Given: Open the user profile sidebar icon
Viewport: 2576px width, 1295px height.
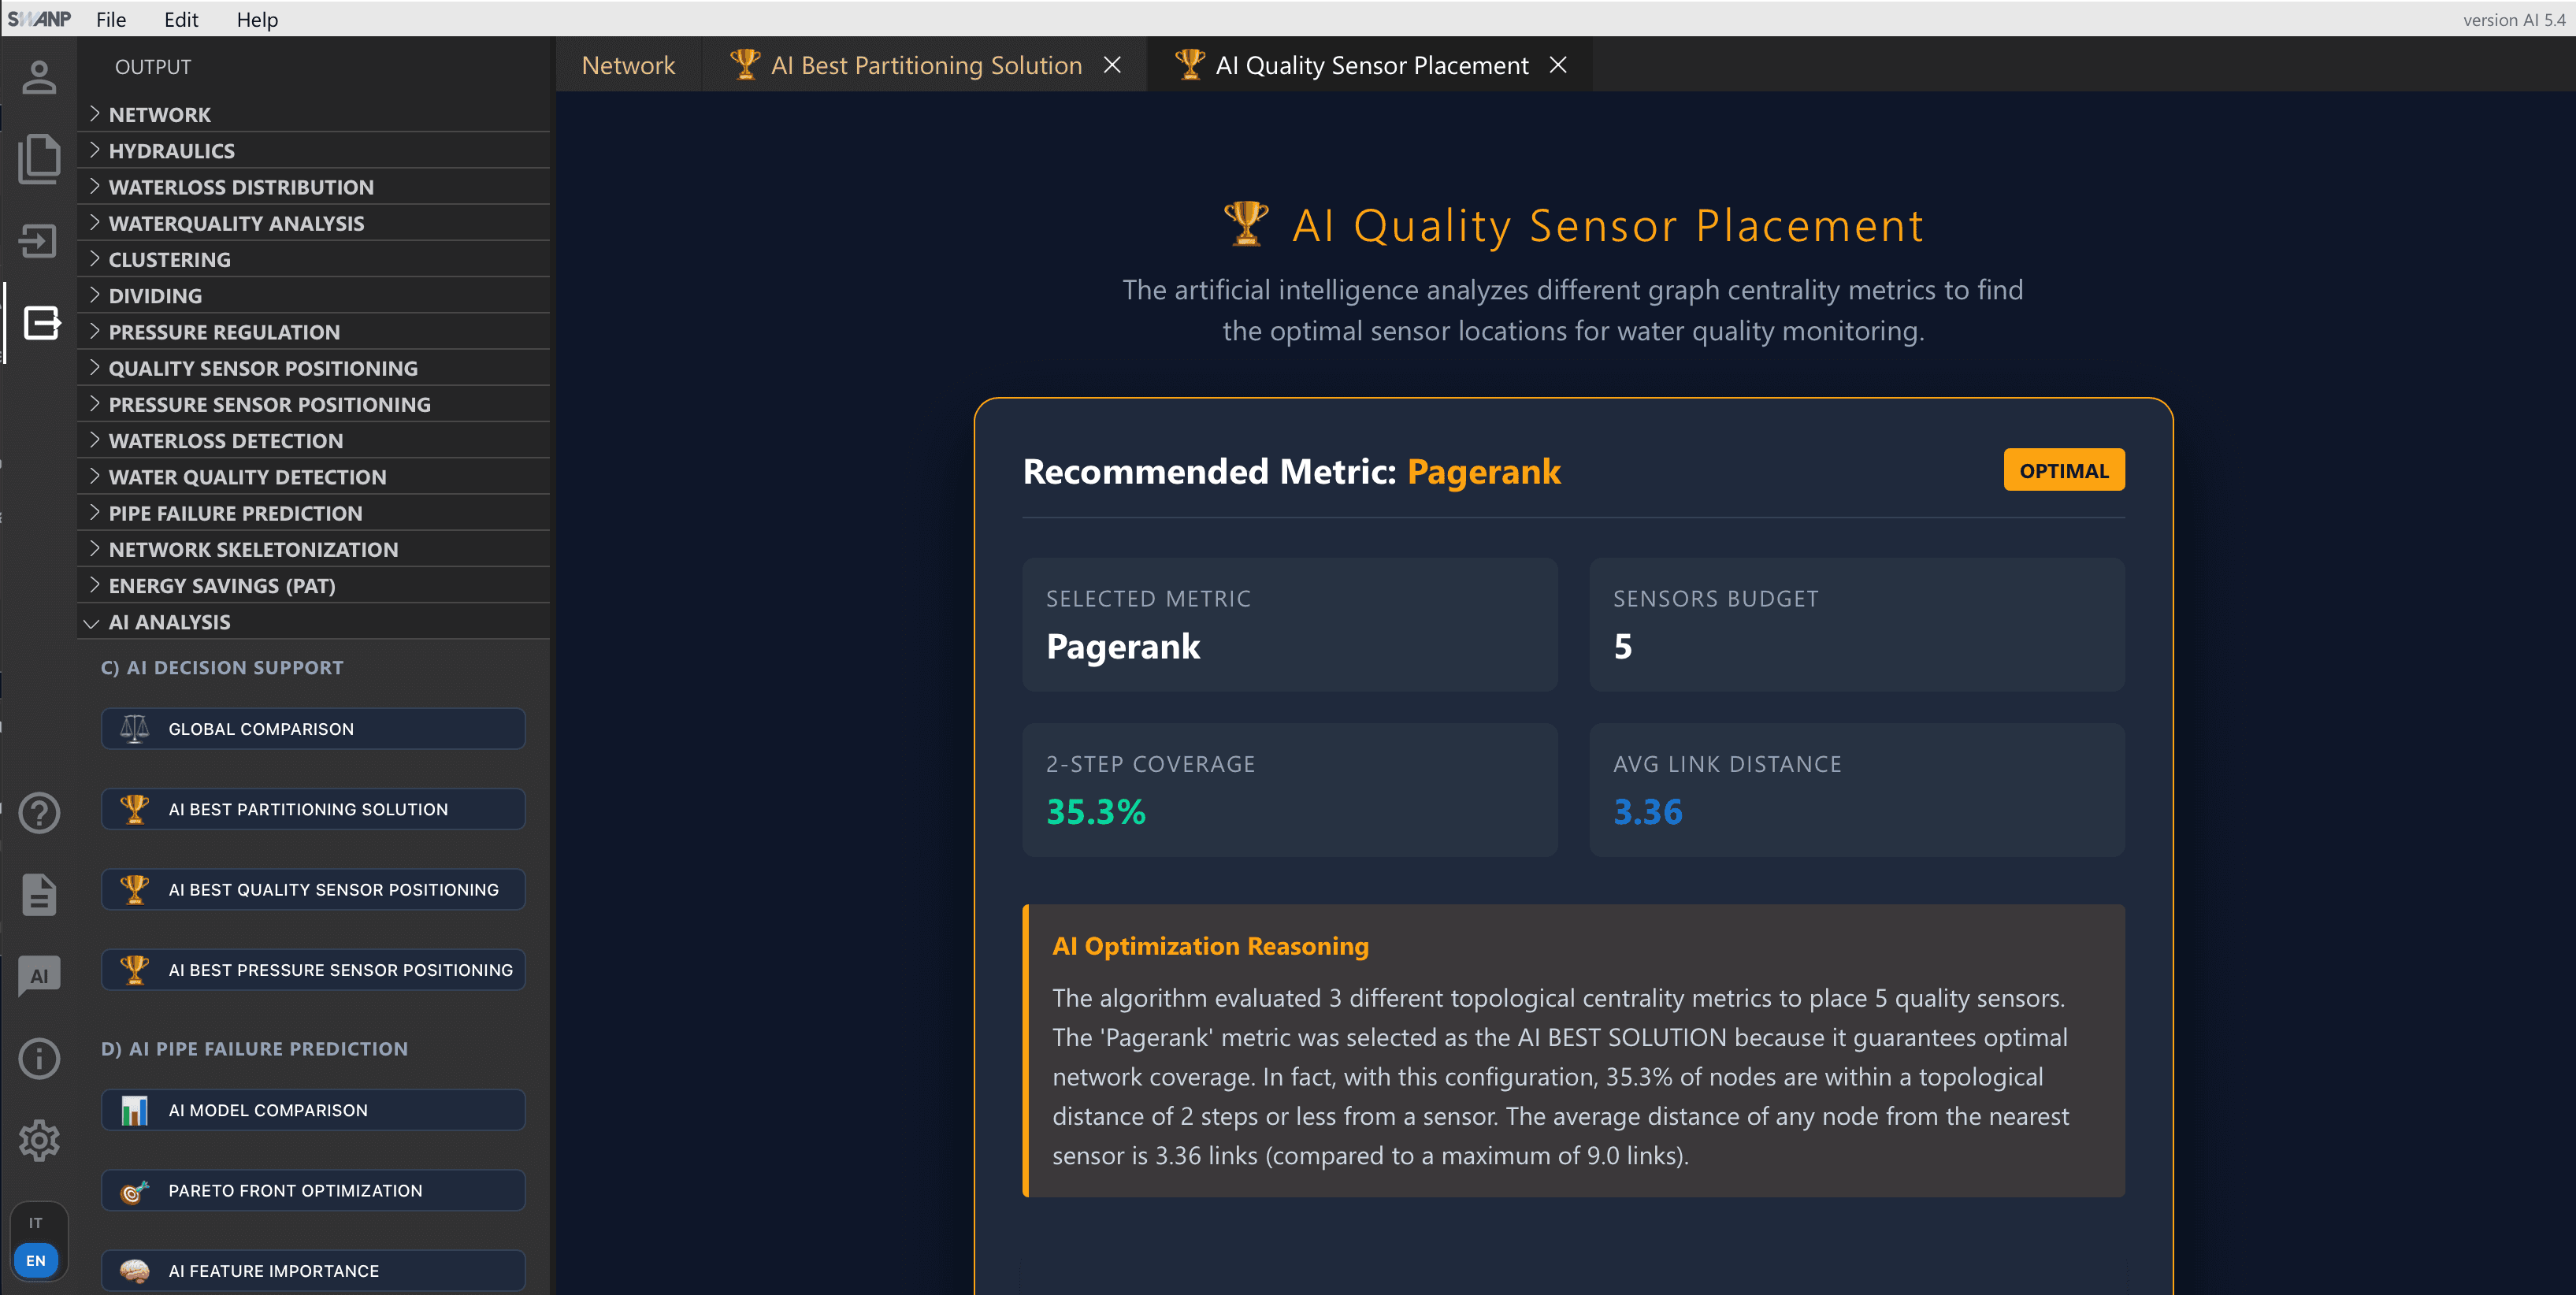Looking at the screenshot, I should click(39, 77).
